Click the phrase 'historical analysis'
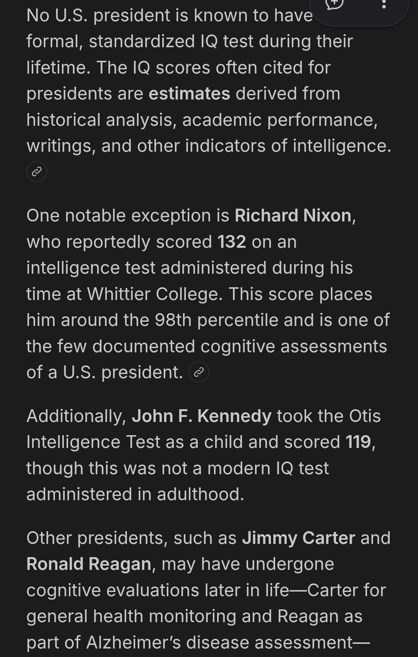Viewport: 418px width, 657px height. tap(99, 120)
